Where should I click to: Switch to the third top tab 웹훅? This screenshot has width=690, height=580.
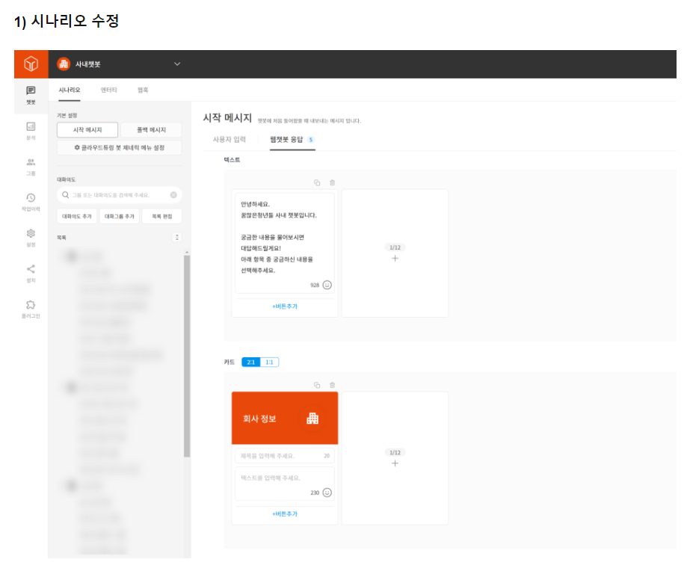click(x=143, y=90)
